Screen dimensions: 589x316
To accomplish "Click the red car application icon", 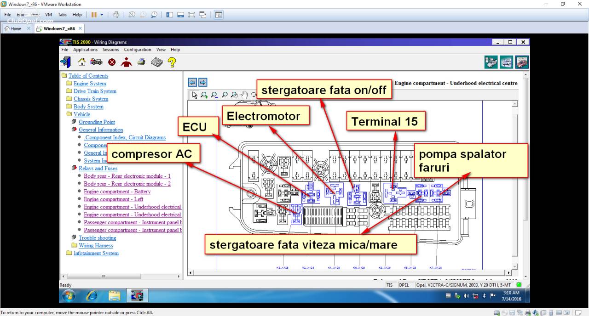I will tap(522, 62).
